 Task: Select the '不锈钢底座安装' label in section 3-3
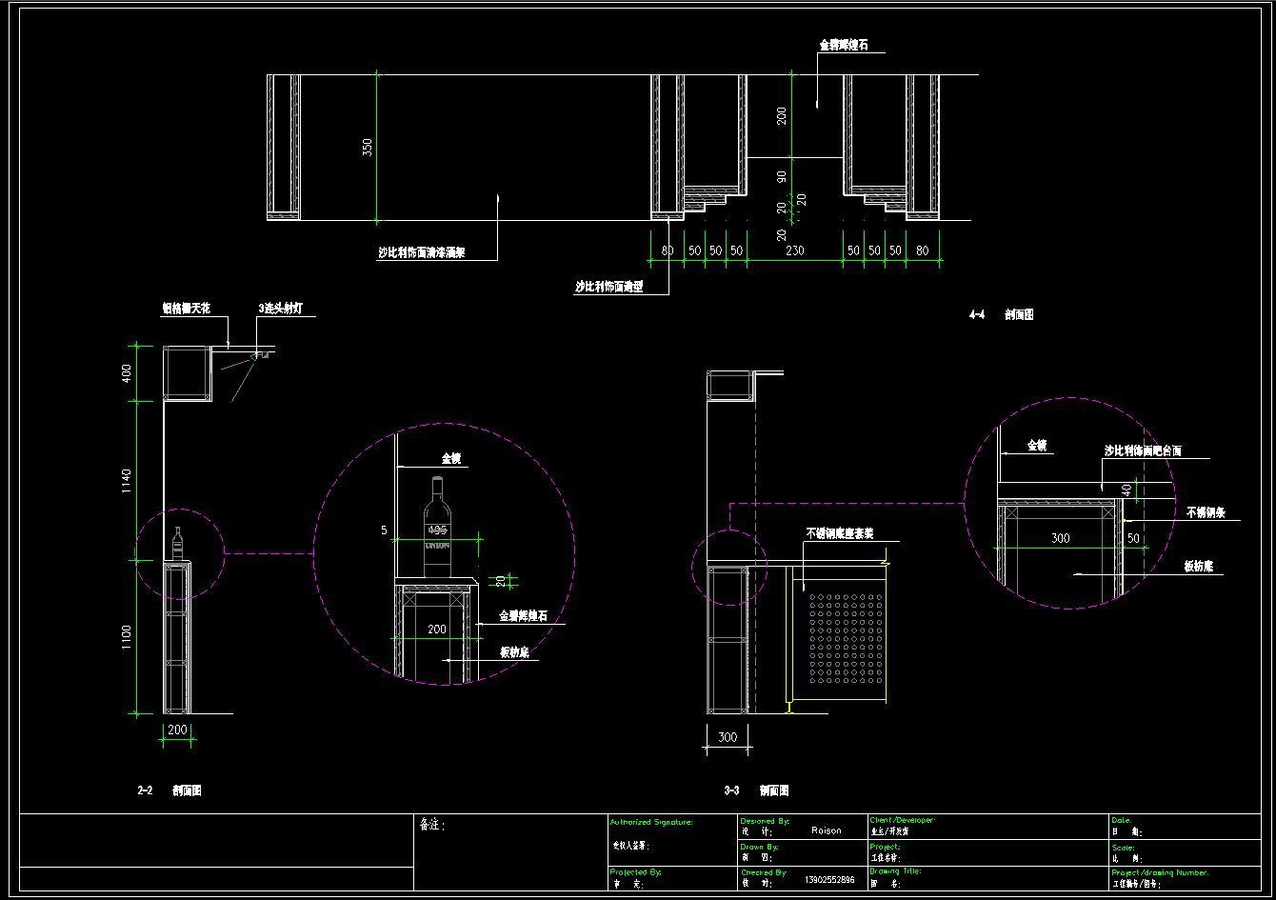[840, 533]
